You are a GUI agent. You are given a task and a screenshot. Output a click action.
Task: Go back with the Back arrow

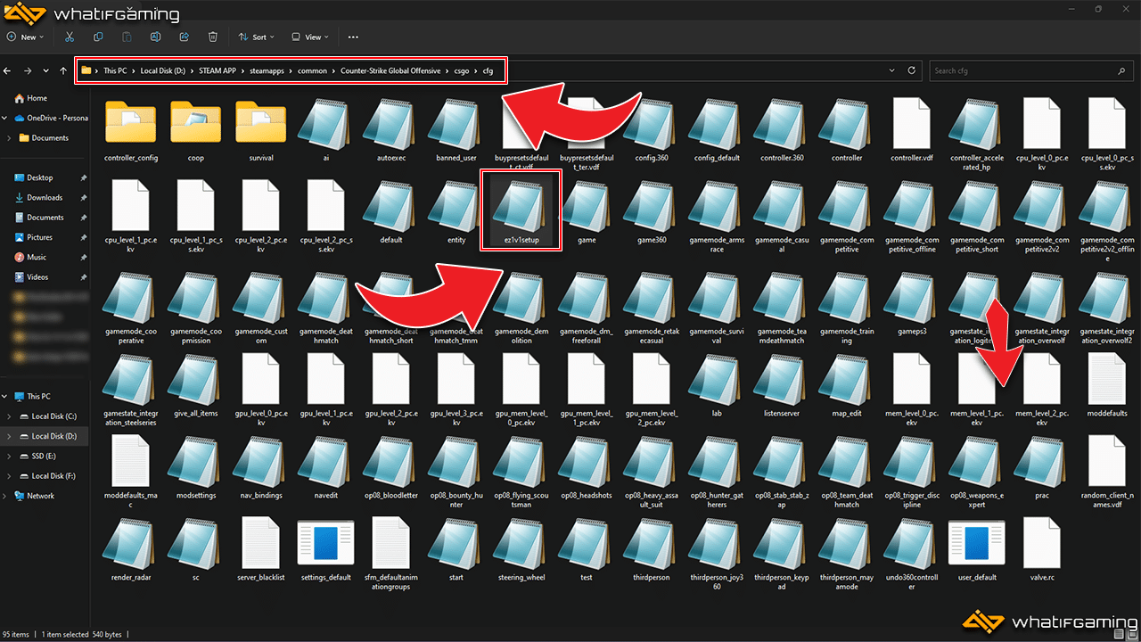(8, 70)
